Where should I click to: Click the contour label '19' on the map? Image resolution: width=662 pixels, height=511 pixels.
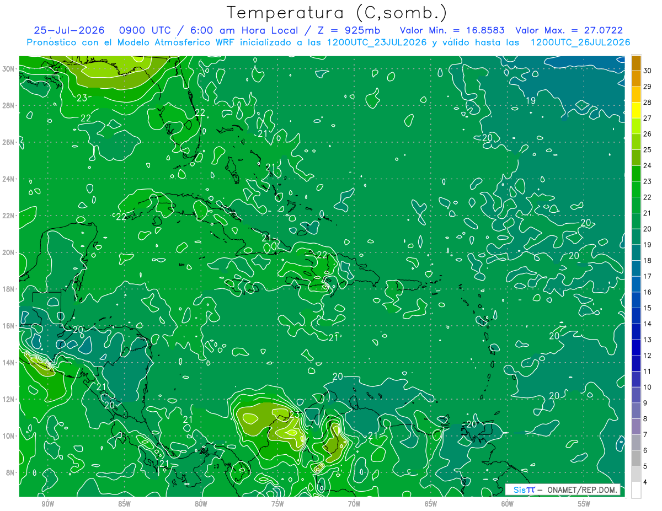click(531, 101)
